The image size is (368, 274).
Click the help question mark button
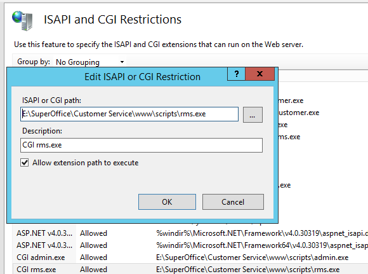tap(236, 74)
